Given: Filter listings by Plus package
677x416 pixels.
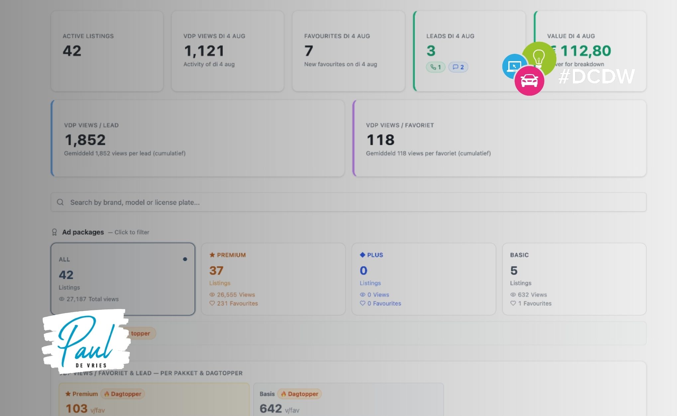Looking at the screenshot, I should [424, 279].
